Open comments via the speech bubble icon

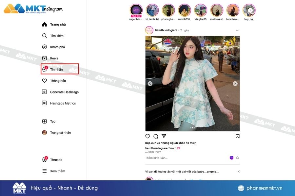[156, 136]
